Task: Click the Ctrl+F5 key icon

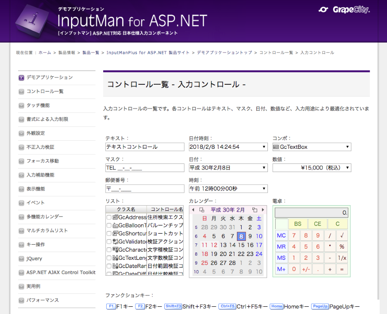Action: (227, 306)
